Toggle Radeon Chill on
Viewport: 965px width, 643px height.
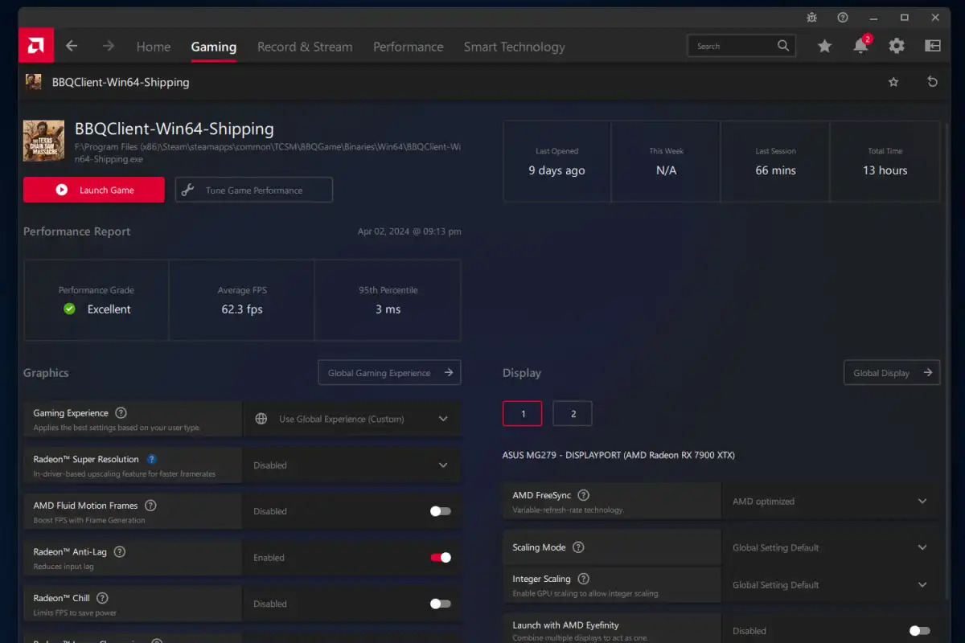440,604
